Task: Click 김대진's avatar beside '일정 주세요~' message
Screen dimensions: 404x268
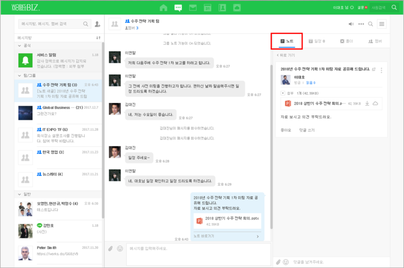Action: click(x=114, y=152)
